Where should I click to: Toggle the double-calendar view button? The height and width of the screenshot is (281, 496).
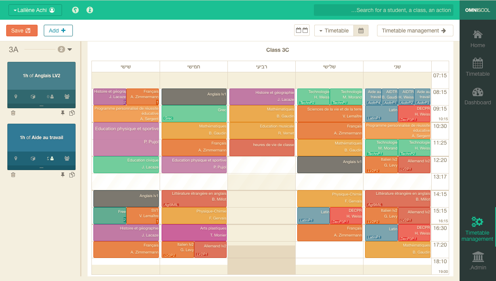tap(301, 31)
